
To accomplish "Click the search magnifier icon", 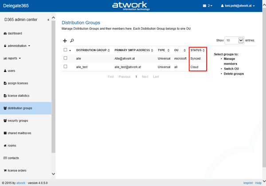I will coord(72,40).
